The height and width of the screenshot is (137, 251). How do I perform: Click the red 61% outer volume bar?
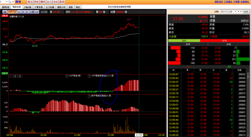225,41
